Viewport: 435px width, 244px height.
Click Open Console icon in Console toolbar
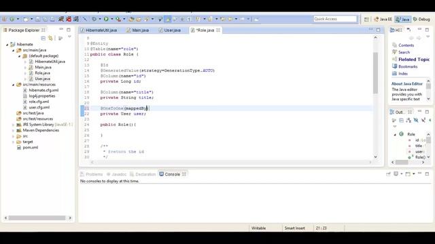[408, 174]
